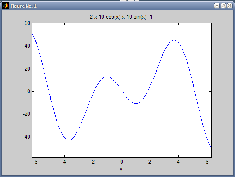Select the plot title '2 x-10 cos(x) x-10 sin(x)+1'
Viewport: 235px width, 177px height.
[x=121, y=17]
